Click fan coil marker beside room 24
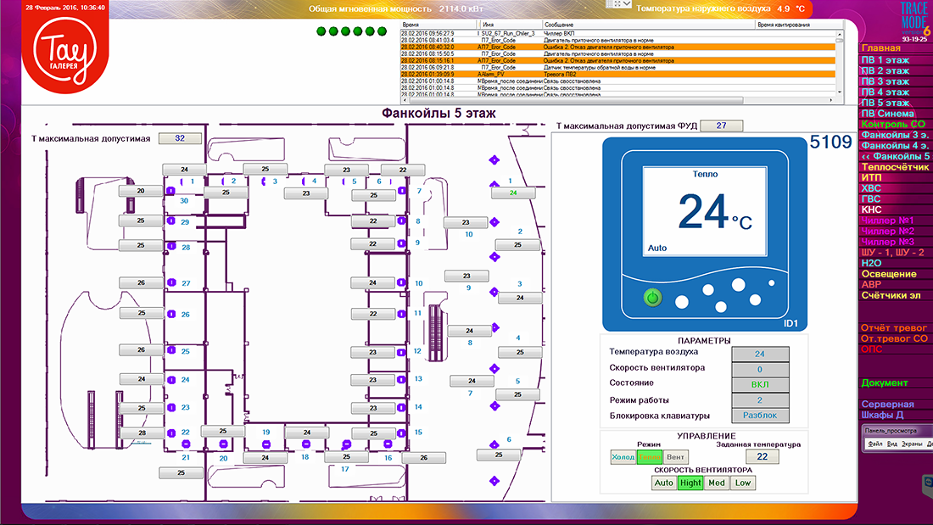Screen dimensions: 933x525 (x=170, y=379)
